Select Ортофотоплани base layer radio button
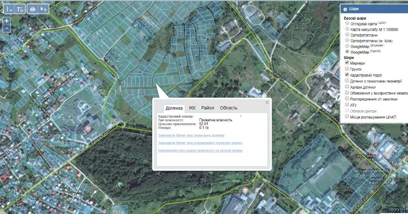The height and width of the screenshot is (214, 408). [x=347, y=35]
